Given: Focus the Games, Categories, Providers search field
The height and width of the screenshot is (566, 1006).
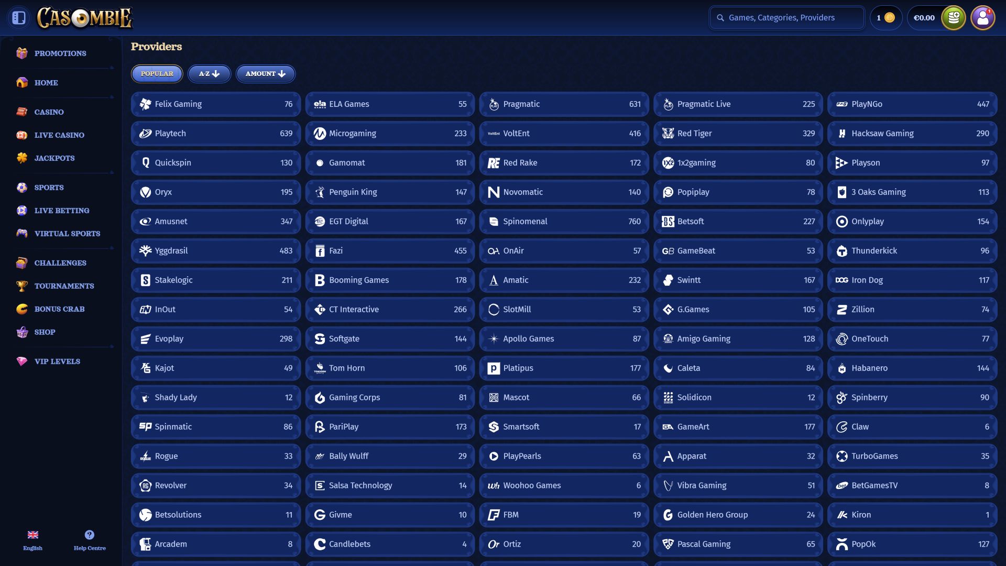Looking at the screenshot, I should (x=786, y=18).
